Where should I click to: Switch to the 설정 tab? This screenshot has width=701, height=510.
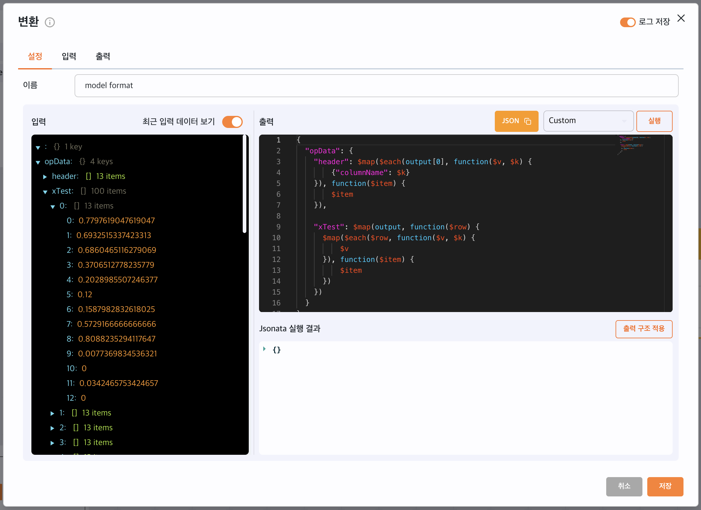(x=35, y=56)
